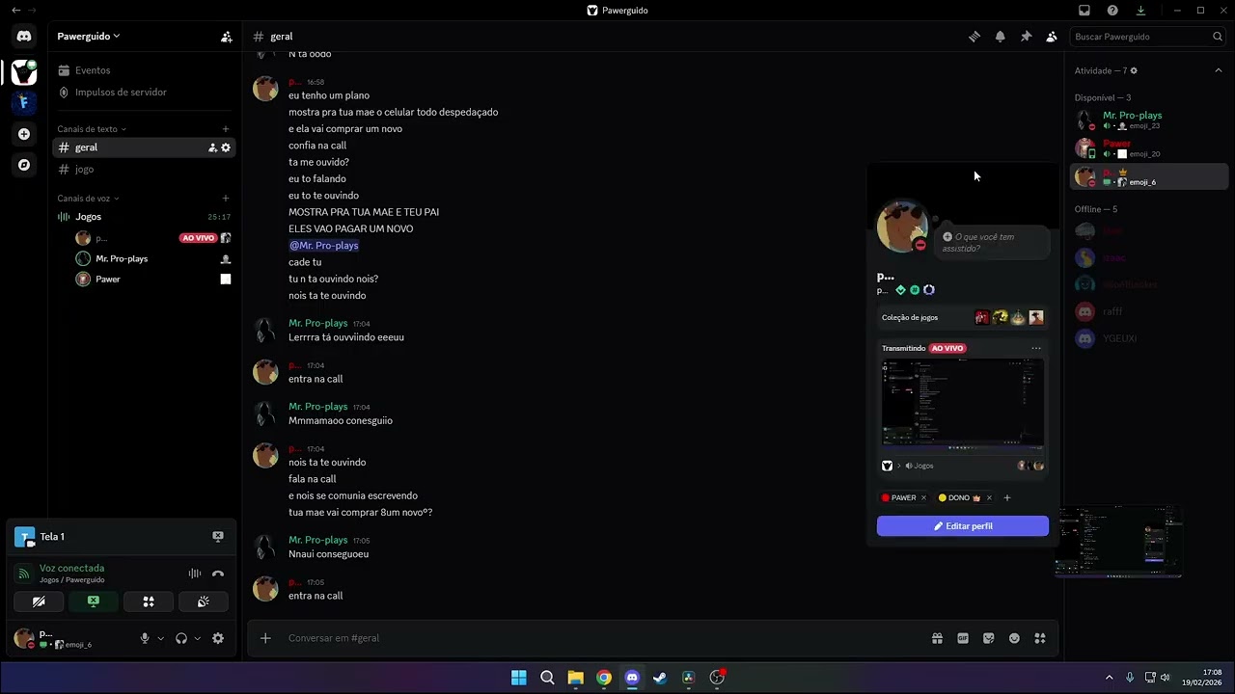Open notification settings bell icon

click(x=1001, y=37)
